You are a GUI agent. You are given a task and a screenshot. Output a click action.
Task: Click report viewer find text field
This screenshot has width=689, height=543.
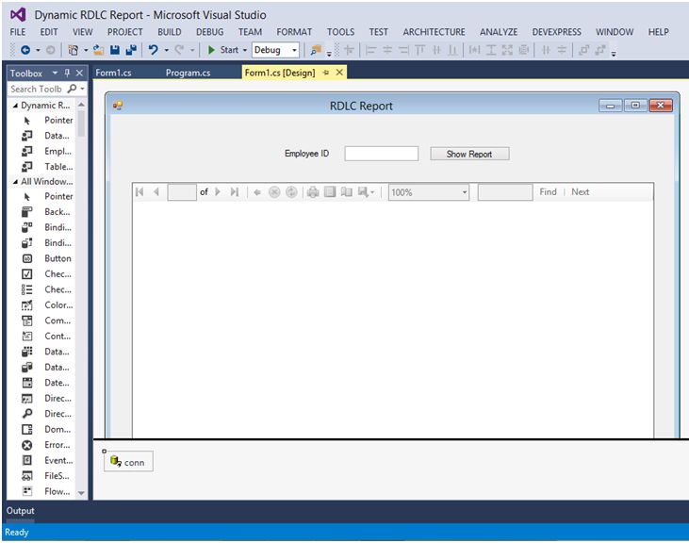tap(505, 192)
